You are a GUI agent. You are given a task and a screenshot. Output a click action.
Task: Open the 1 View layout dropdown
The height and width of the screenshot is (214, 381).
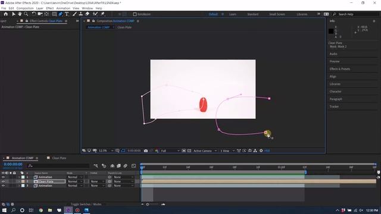(x=227, y=150)
